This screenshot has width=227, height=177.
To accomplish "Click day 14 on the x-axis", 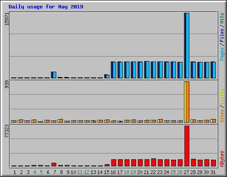I will point(100,172).
